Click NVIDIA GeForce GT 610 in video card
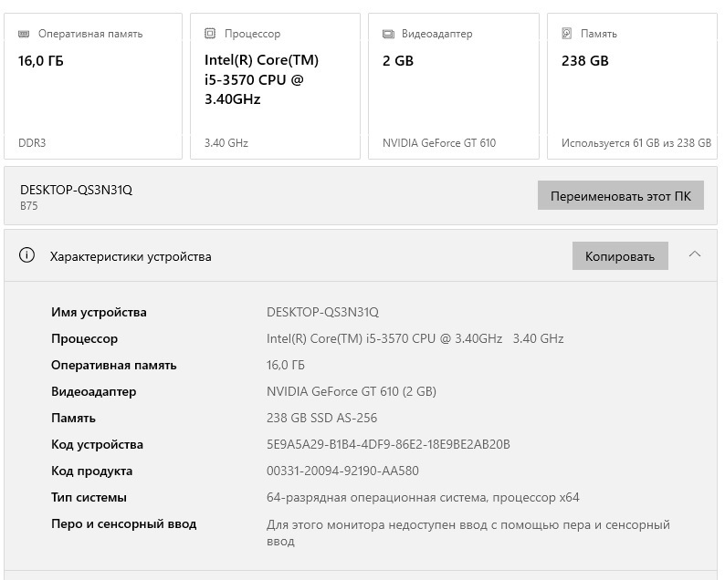This screenshot has width=725, height=580. [439, 143]
